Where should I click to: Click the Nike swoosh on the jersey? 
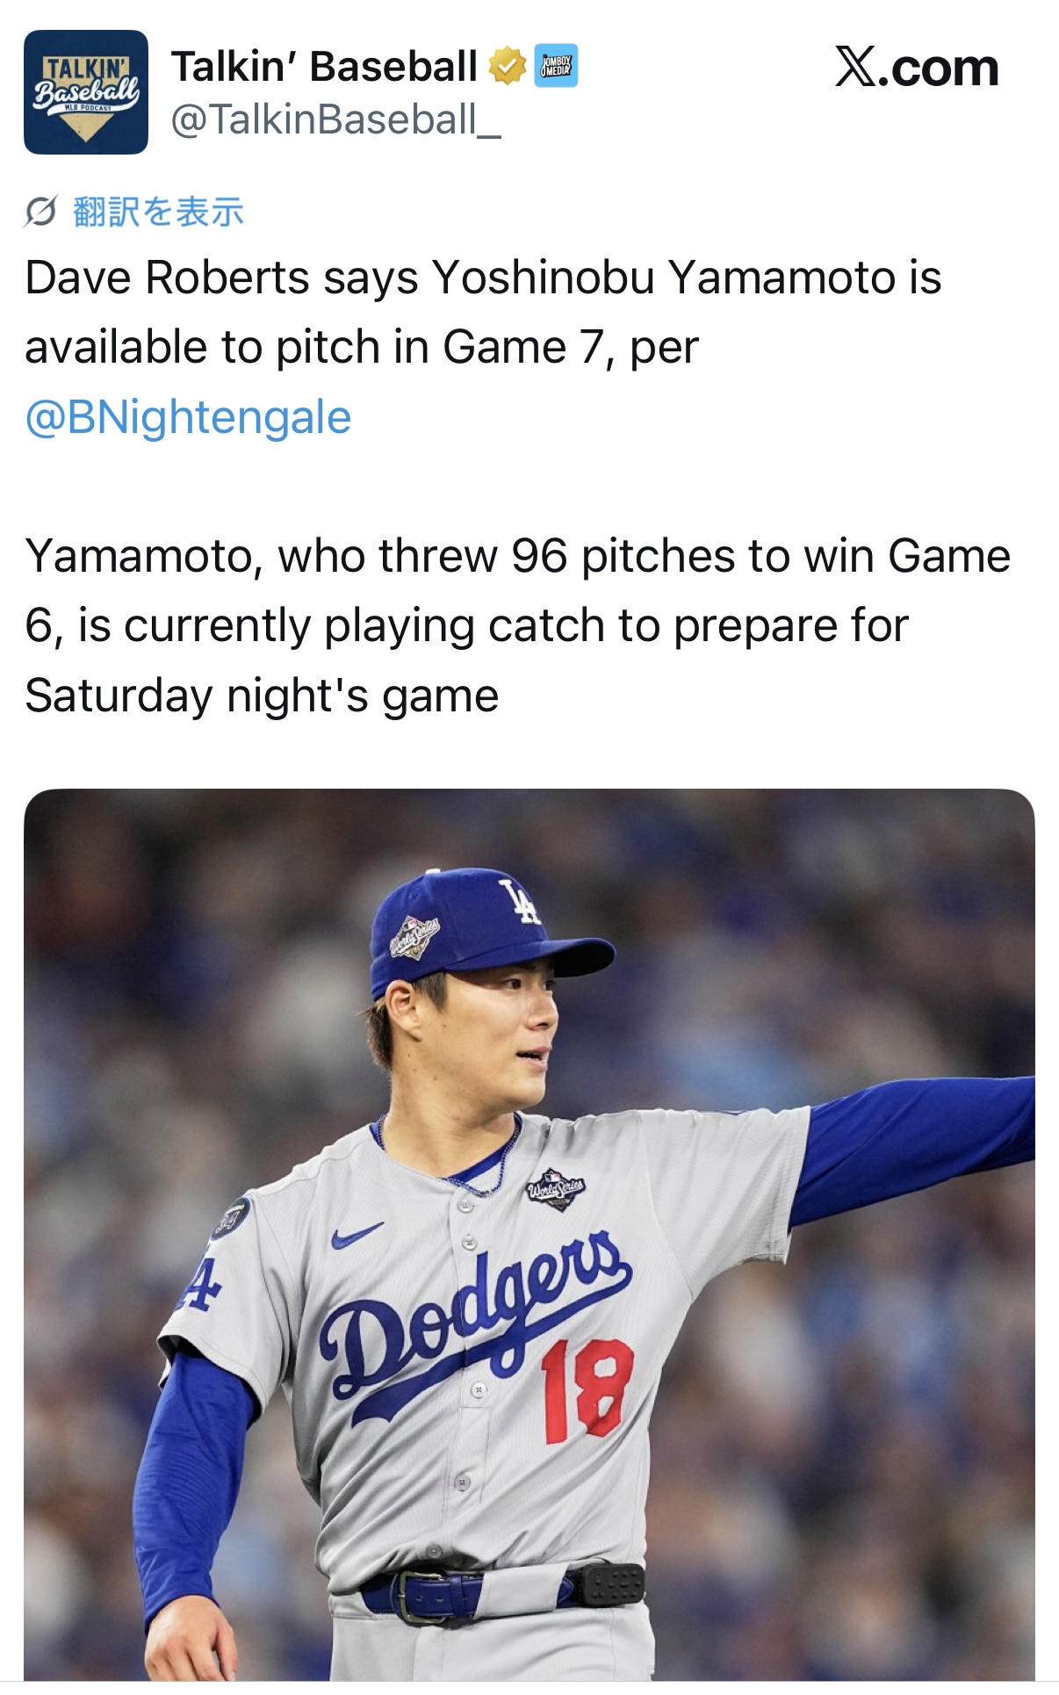(x=357, y=1235)
